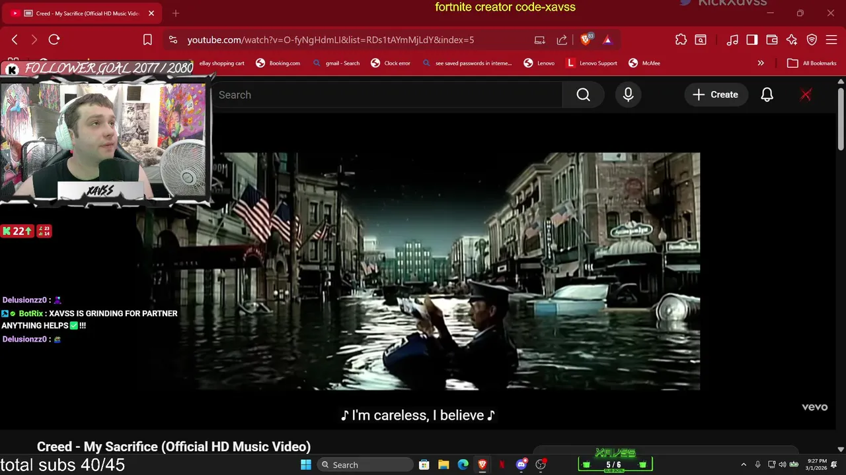
Task: Open Discord from the taskbar
Action: 521,464
